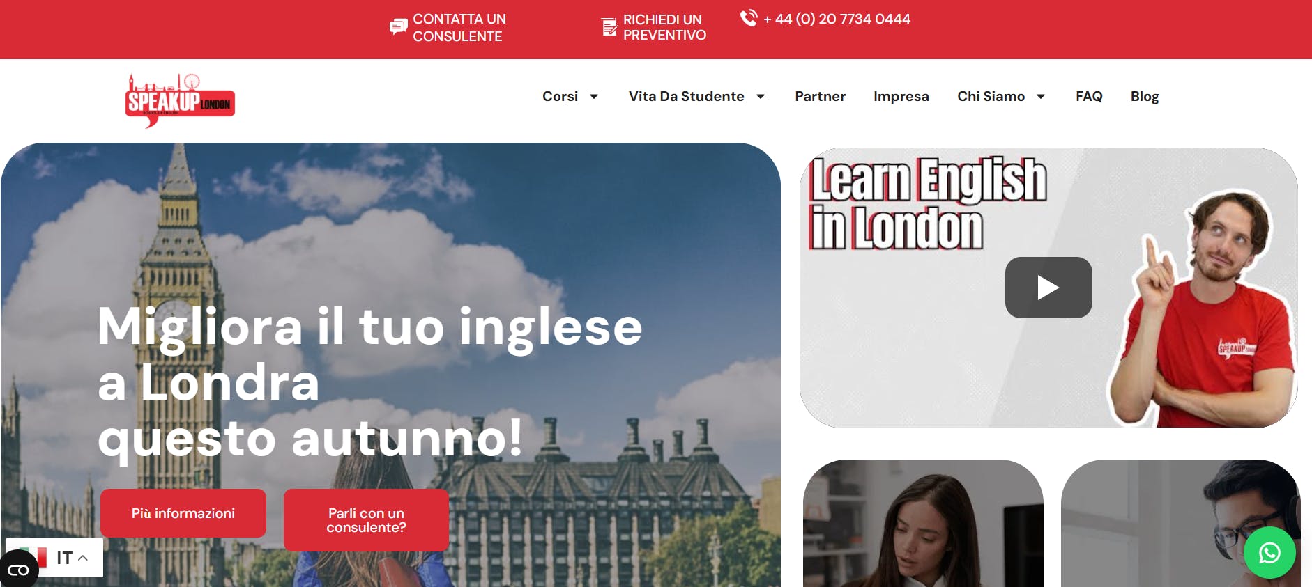This screenshot has width=1312, height=587.
Task: Click the SpeakUp London logo
Action: click(x=180, y=101)
